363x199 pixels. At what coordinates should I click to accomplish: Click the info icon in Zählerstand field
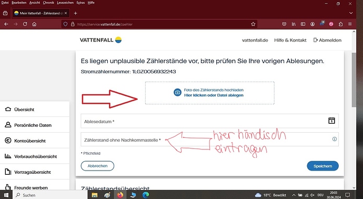pyautogui.click(x=335, y=139)
